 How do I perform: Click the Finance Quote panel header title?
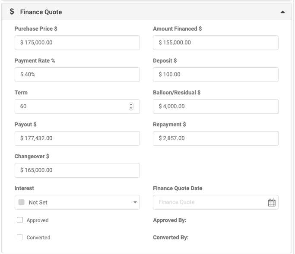(41, 12)
